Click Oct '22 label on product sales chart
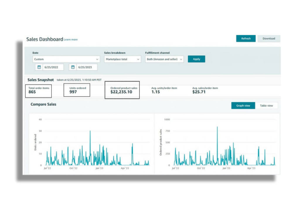 coord(201,168)
